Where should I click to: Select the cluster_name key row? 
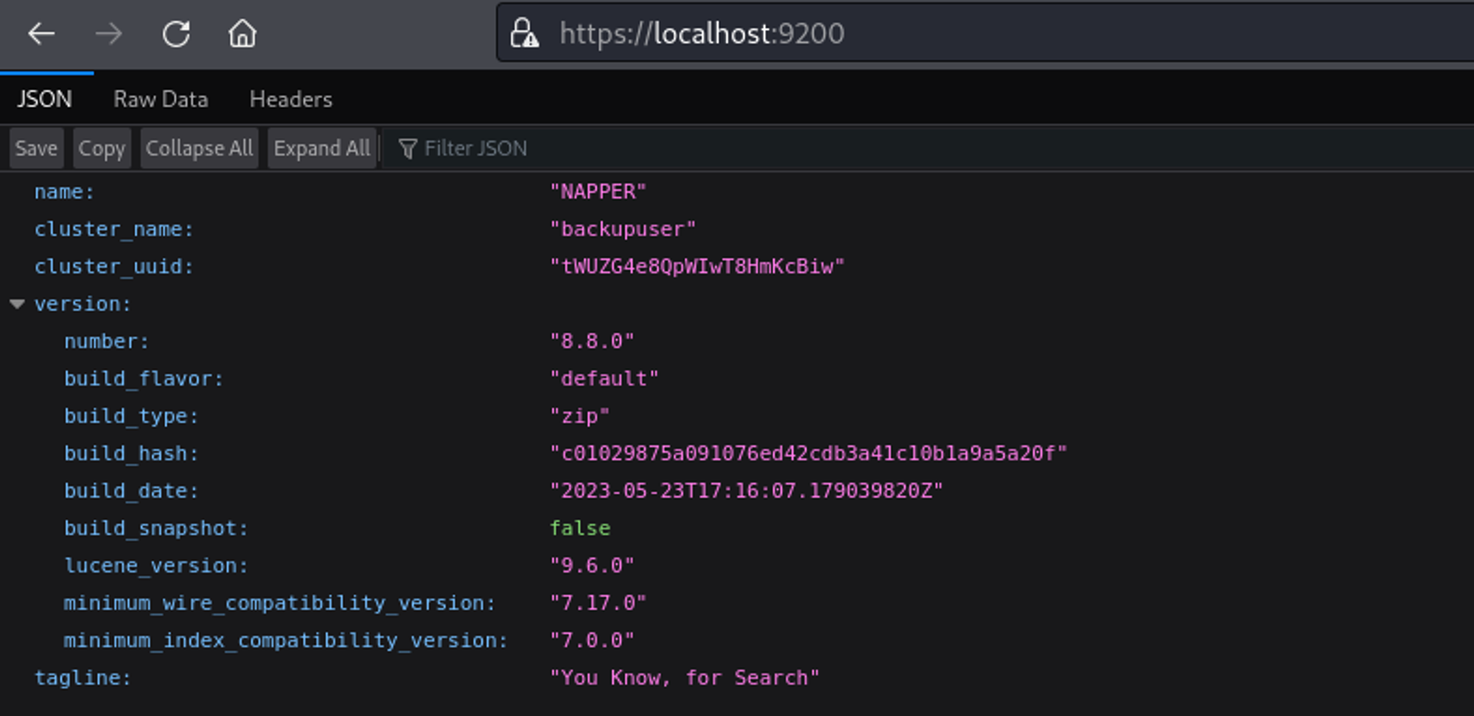click(114, 229)
